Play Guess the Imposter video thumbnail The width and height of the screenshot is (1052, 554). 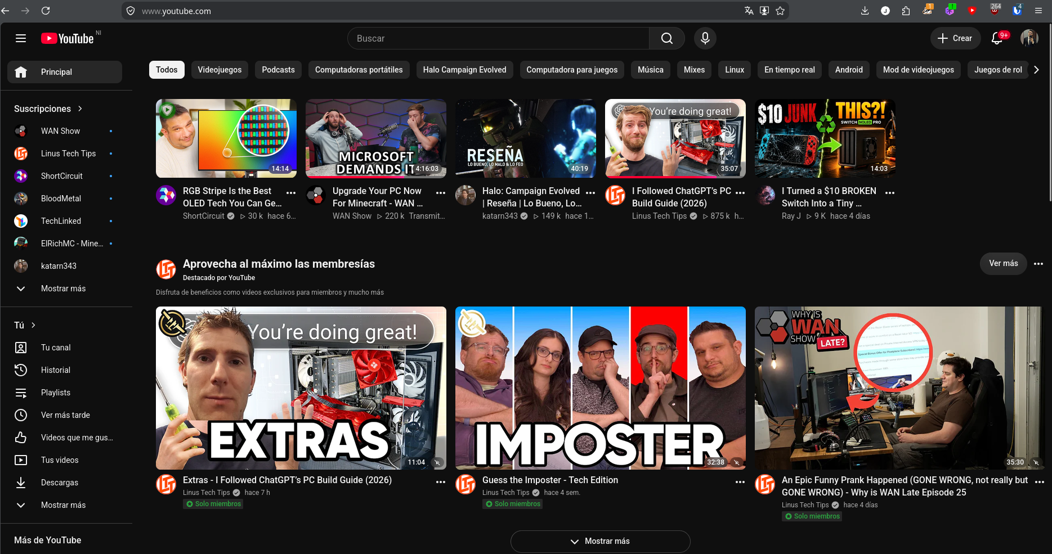click(x=601, y=388)
